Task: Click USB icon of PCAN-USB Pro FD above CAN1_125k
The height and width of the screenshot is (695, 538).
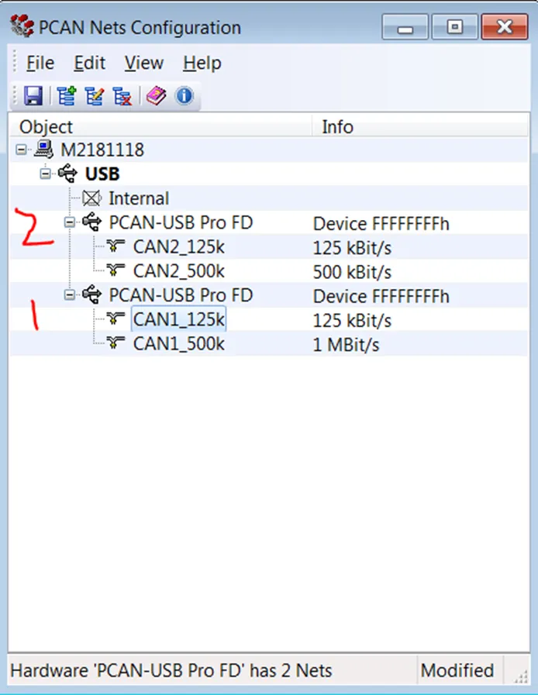Action: point(91,294)
